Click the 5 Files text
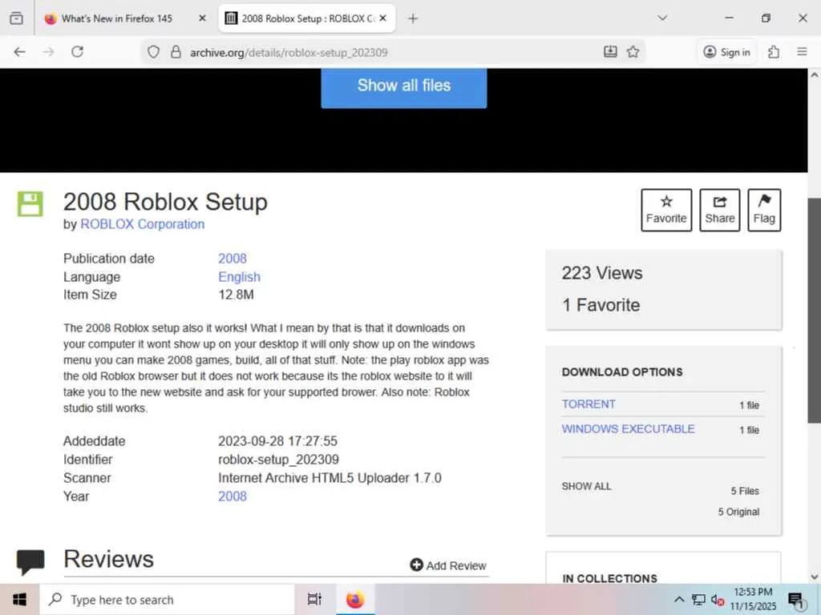Image resolution: width=821 pixels, height=615 pixels. [x=745, y=491]
